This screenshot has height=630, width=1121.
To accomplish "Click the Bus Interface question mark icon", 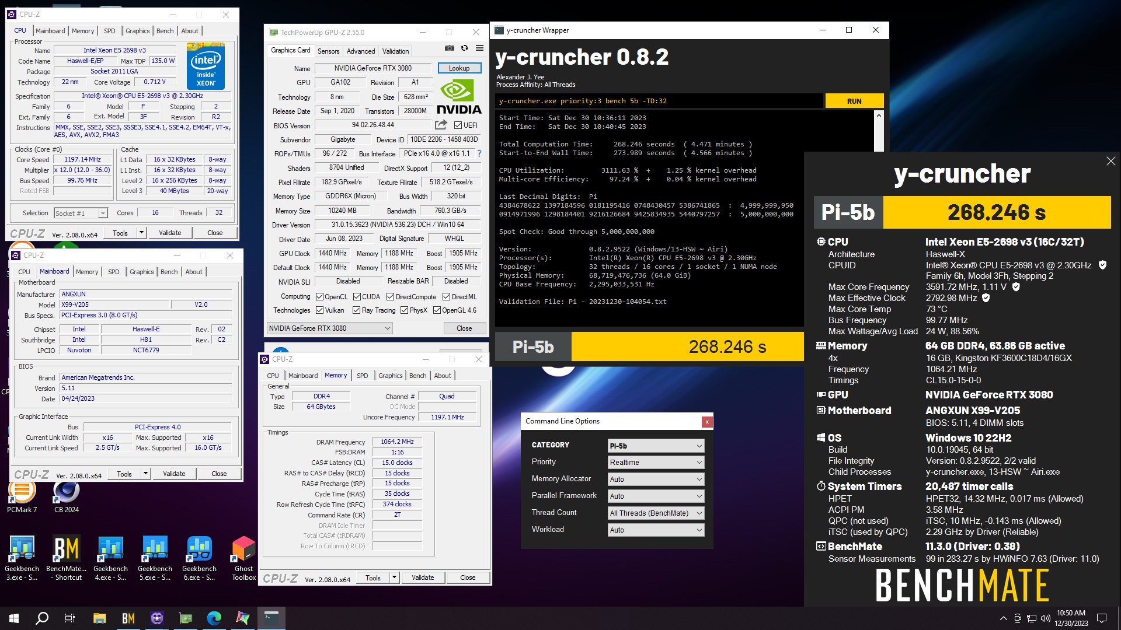I will tap(479, 153).
